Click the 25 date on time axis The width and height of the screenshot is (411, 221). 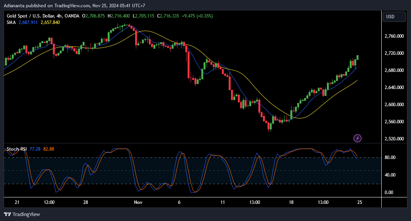pos(360,202)
